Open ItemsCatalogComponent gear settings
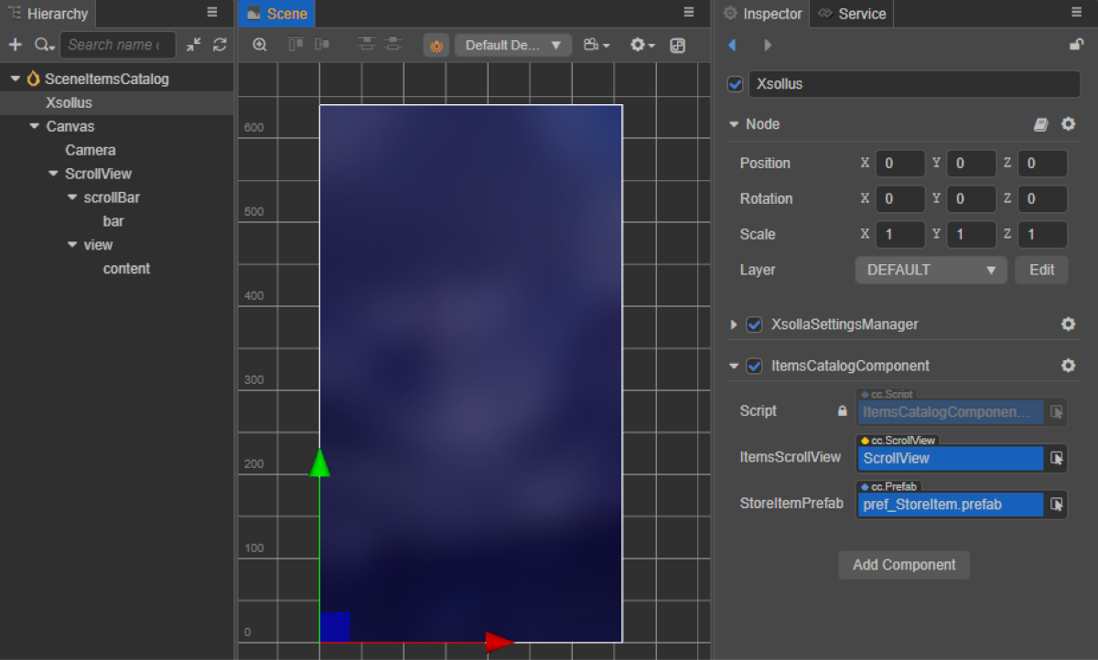The image size is (1098, 660). pyautogui.click(x=1068, y=366)
